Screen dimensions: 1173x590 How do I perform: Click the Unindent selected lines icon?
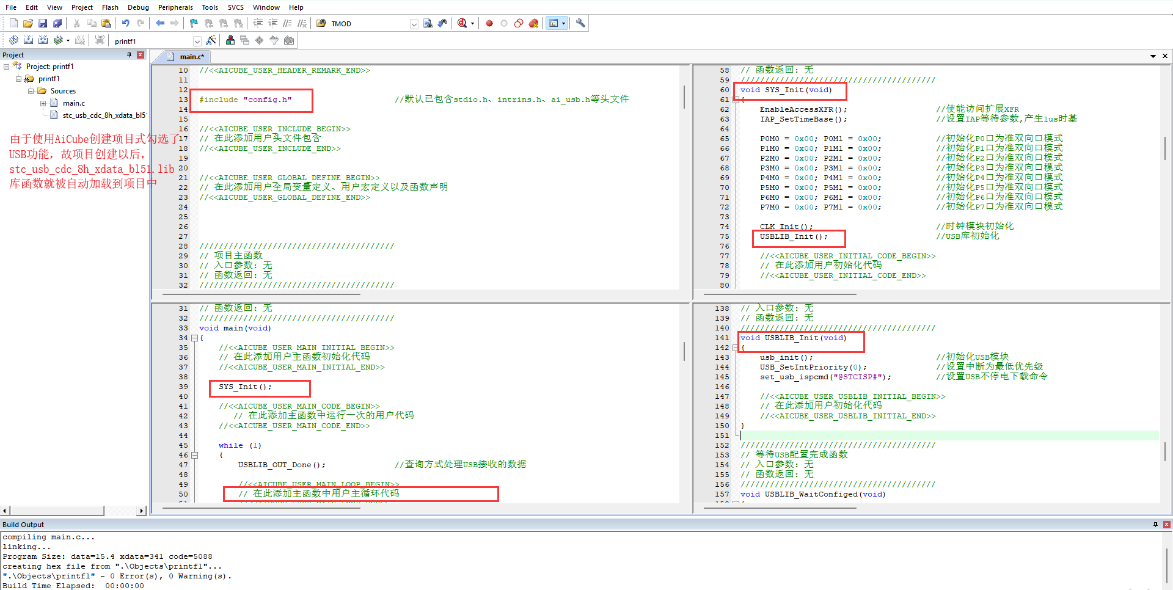pyautogui.click(x=272, y=23)
